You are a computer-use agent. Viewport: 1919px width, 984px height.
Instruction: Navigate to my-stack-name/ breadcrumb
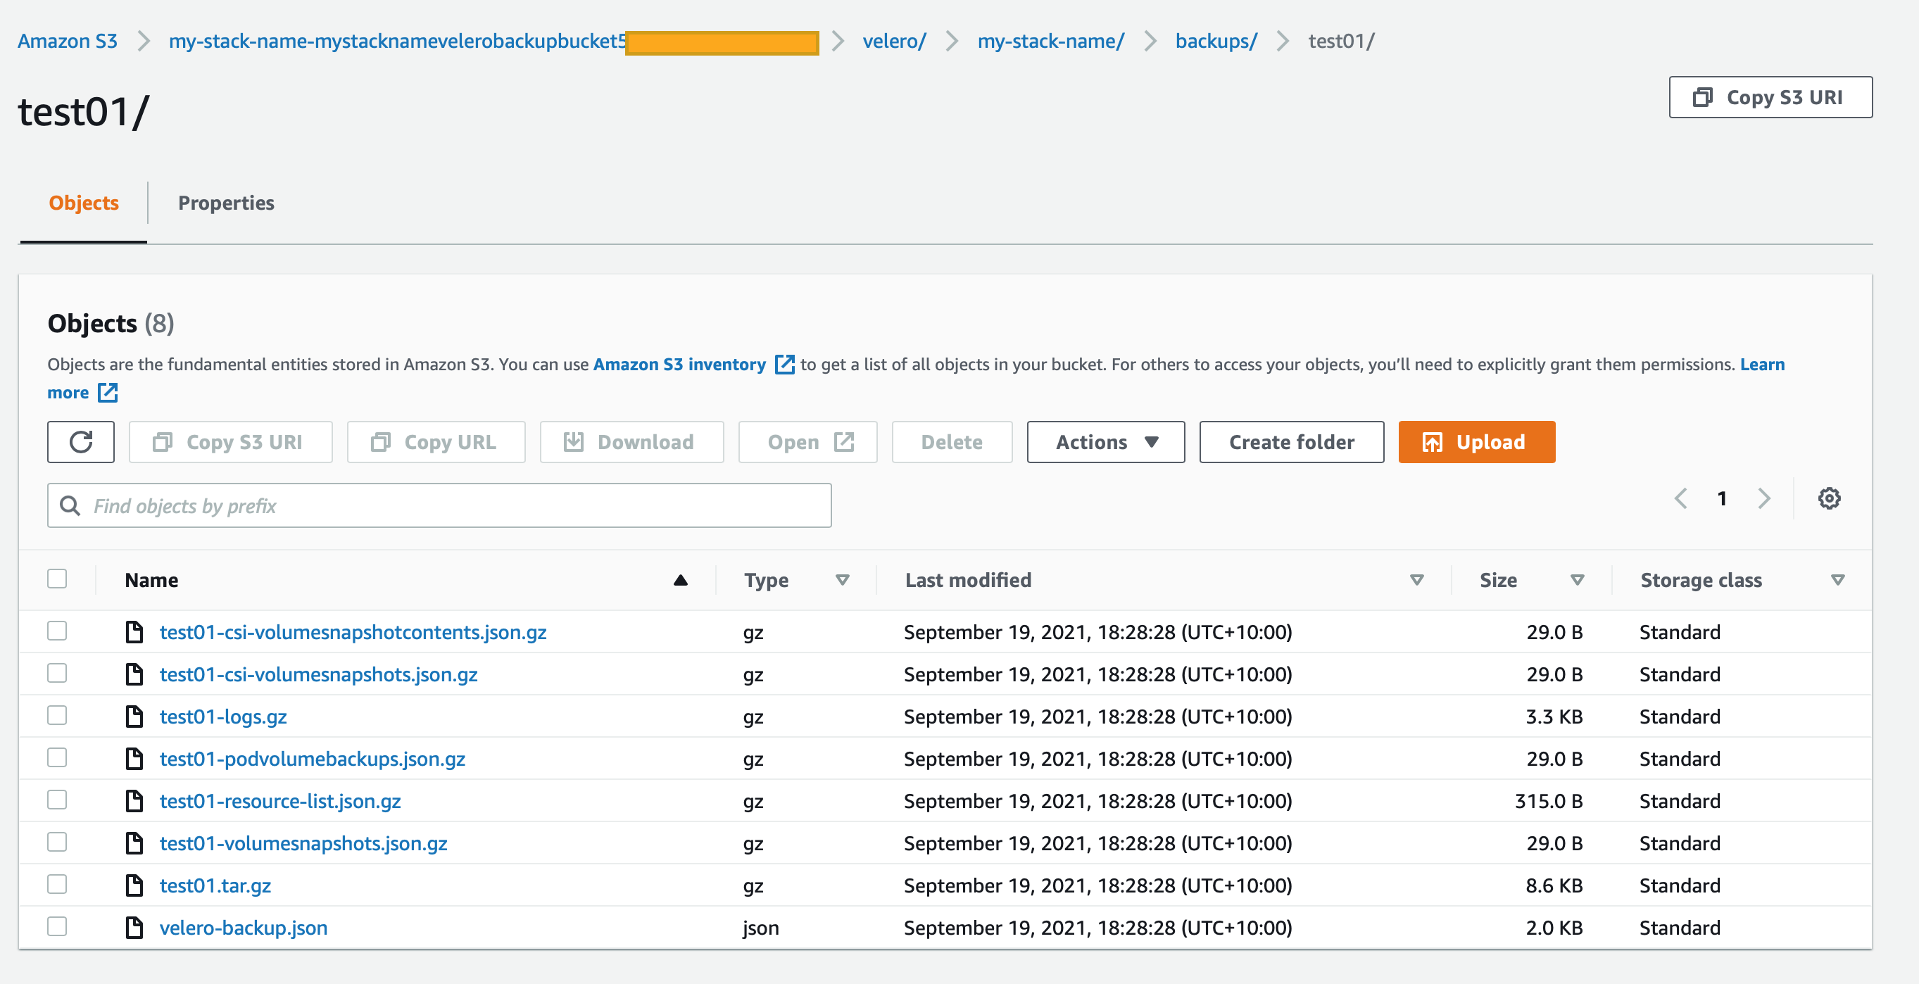pos(1050,41)
